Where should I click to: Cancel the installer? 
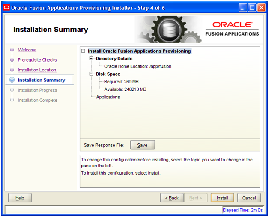point(249,198)
